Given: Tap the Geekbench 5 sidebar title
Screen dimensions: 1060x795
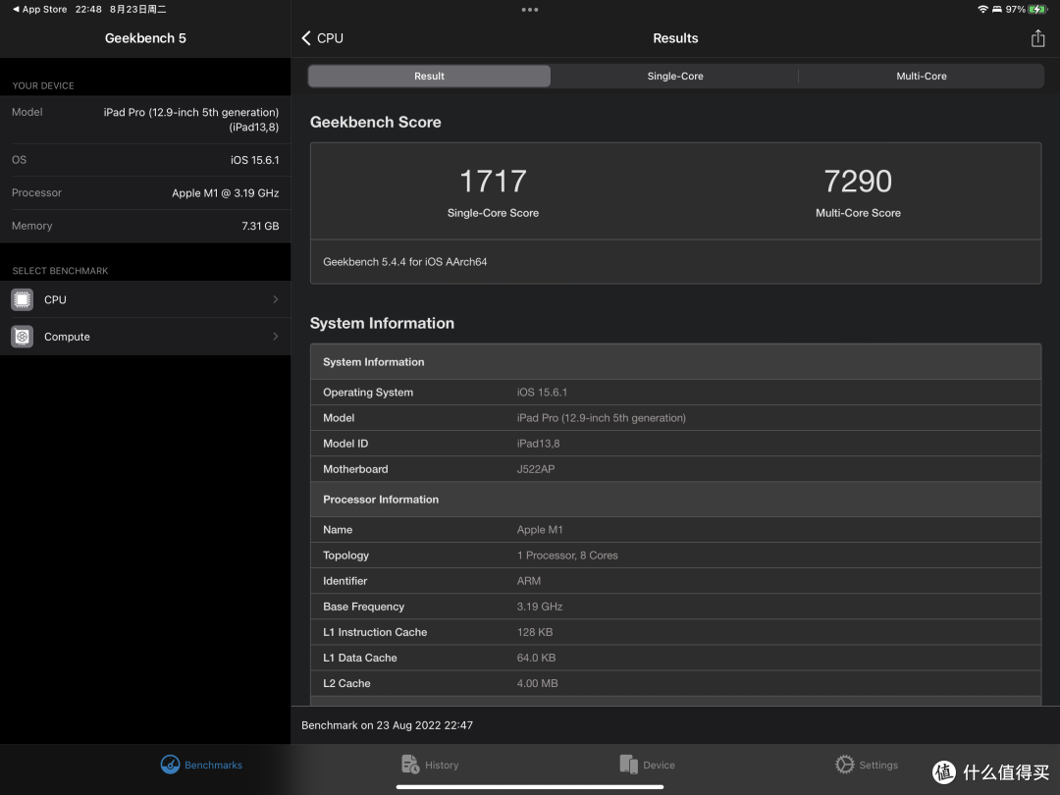Looking at the screenshot, I should point(145,38).
